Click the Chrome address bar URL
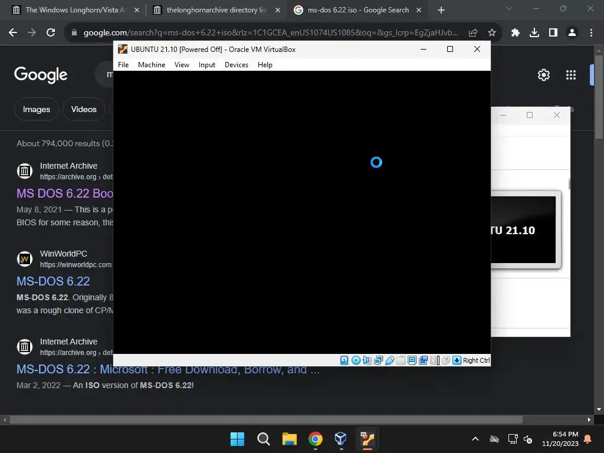The image size is (604, 453). (270, 33)
